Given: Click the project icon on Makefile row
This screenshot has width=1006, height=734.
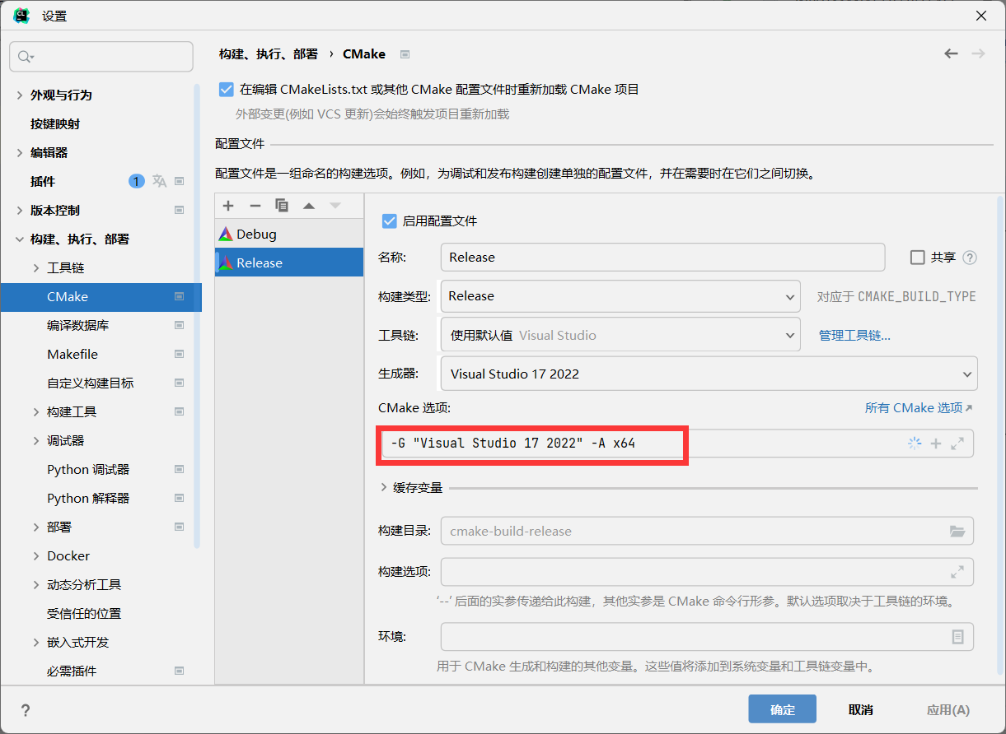Looking at the screenshot, I should coord(179,355).
